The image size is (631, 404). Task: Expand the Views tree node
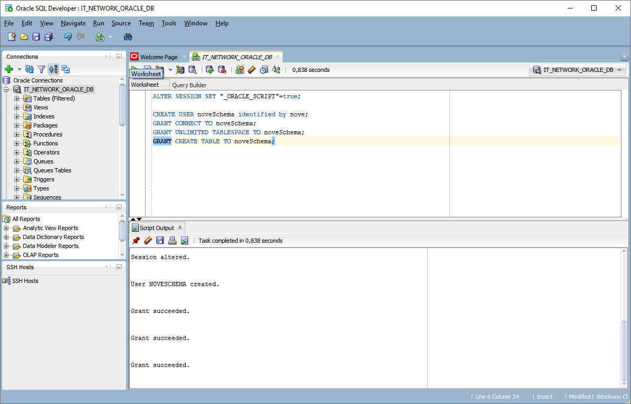17,107
